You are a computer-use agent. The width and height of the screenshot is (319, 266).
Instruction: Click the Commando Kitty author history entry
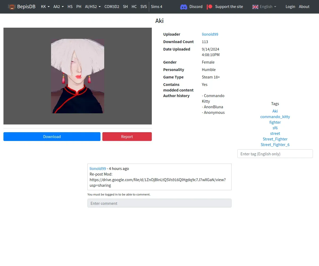coord(213,98)
